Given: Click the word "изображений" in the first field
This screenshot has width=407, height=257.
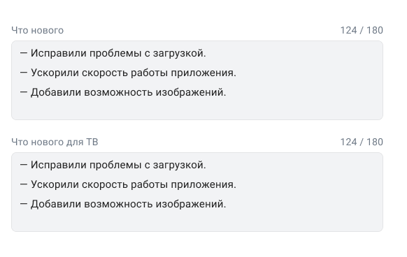Looking at the screenshot, I should point(191,93).
